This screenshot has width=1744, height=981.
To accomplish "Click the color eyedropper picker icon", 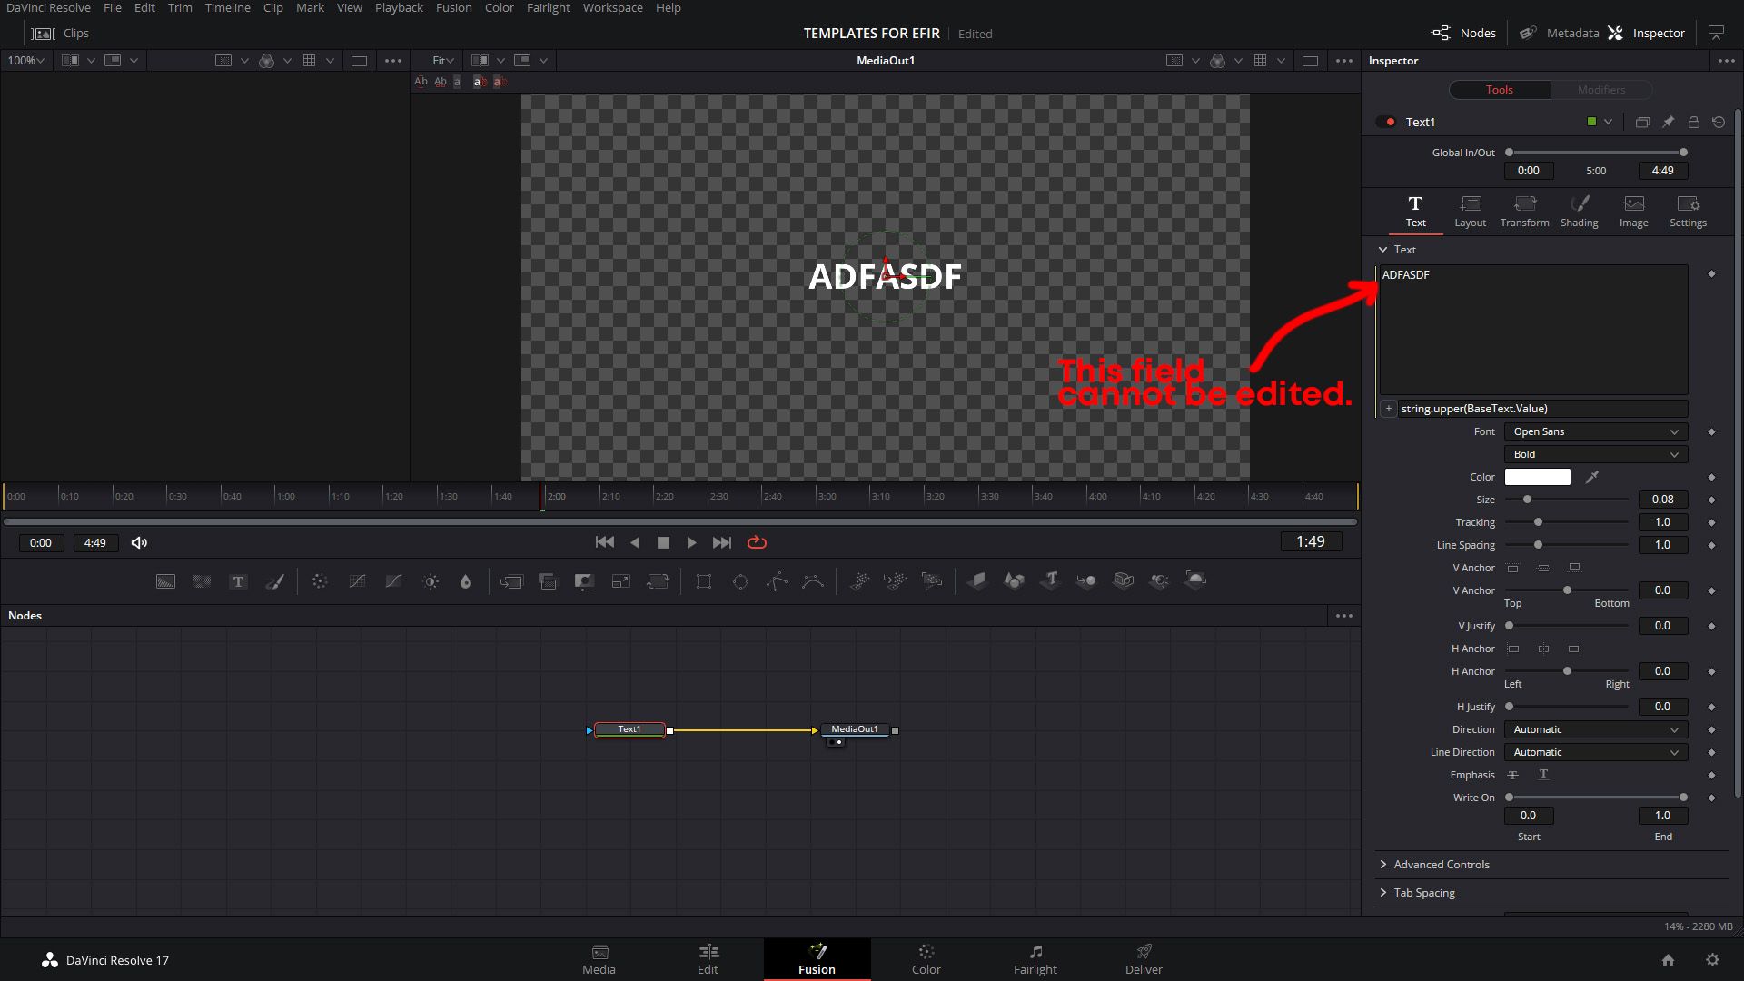I will (x=1592, y=477).
